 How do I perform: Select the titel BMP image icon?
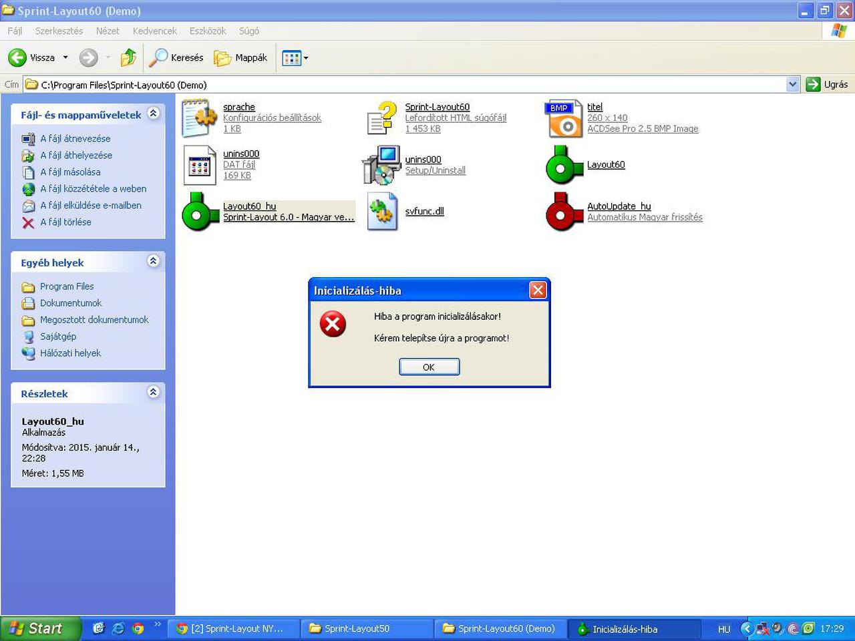(x=564, y=118)
